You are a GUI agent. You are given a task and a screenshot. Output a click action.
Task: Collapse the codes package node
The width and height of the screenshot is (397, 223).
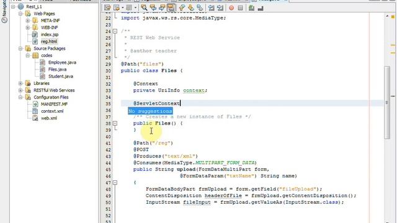point(28,55)
